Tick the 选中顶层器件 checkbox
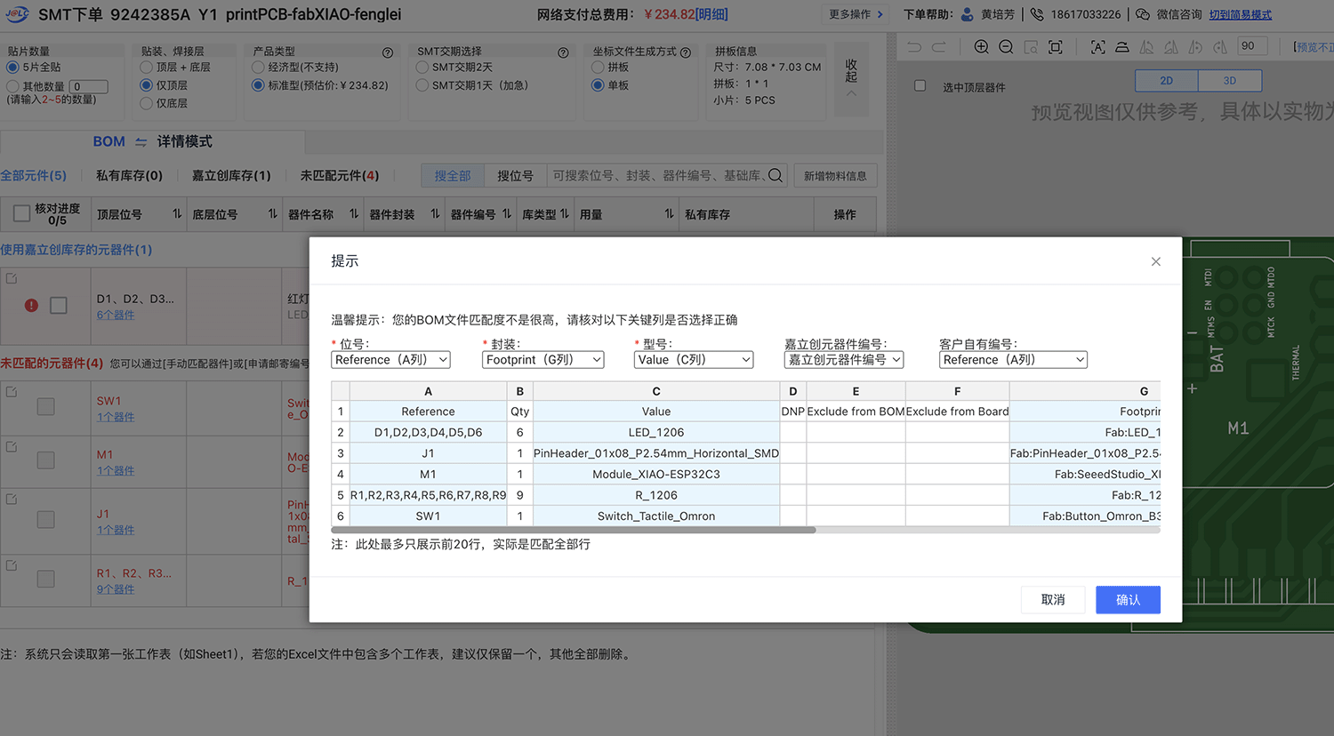The height and width of the screenshot is (736, 1334). coord(920,86)
